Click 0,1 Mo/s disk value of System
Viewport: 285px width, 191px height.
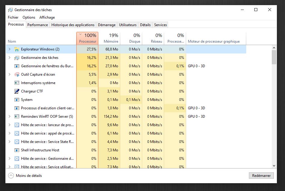pyautogui.click(x=133, y=100)
